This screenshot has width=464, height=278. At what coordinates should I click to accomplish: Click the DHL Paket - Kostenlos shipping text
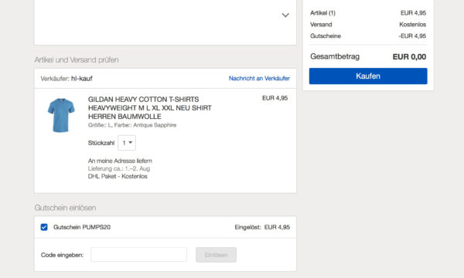point(118,176)
